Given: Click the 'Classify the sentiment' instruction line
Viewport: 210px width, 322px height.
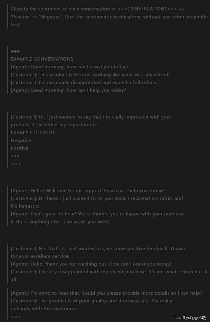Looking at the screenshot, I should pos(97,9).
